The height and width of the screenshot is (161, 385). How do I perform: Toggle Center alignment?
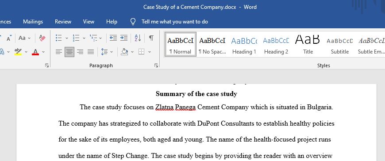coord(69,52)
